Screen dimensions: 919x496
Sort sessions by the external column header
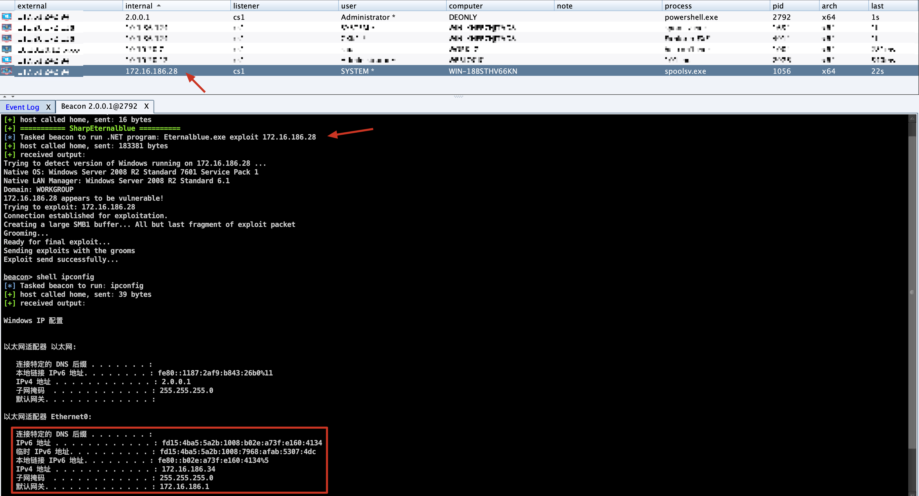tap(69, 6)
